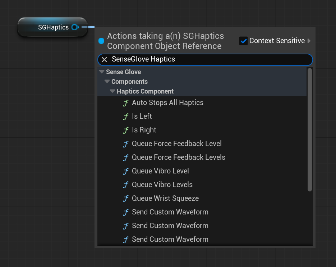Click the function icon beside Is Left
The height and width of the screenshot is (267, 336).
(x=126, y=116)
